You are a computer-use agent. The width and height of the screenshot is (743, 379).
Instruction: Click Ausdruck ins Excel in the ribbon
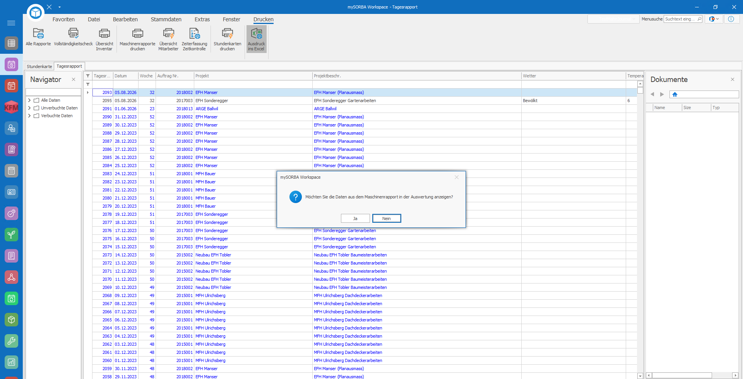[256, 39]
